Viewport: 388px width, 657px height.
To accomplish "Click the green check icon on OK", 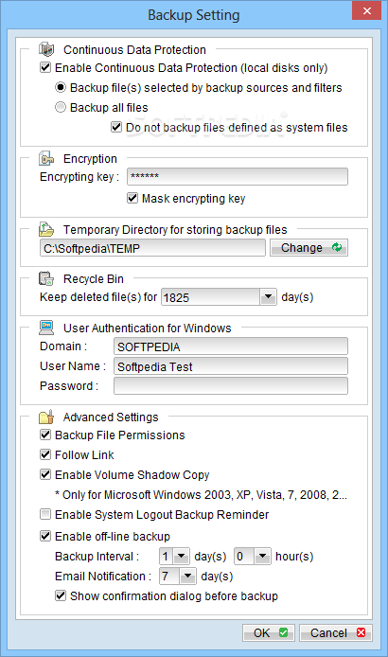I will 284,632.
